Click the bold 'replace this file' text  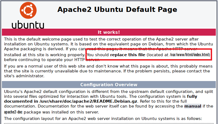pos(128,55)
